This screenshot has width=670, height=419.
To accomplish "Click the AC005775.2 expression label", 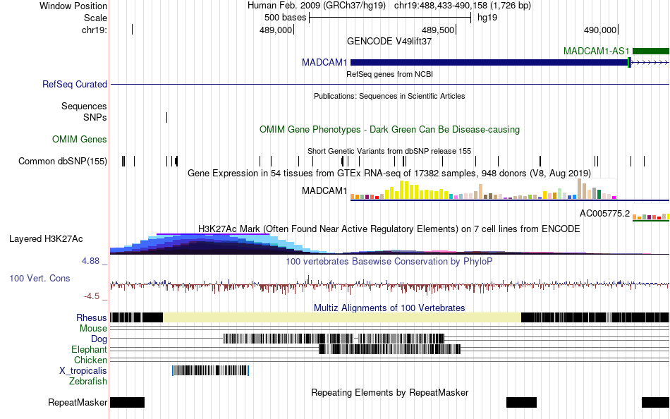I will (604, 213).
